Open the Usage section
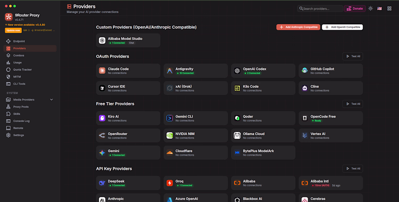This screenshot has width=399, height=202. pos(30,62)
